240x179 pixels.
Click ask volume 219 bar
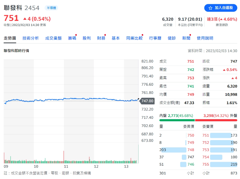[224, 164]
